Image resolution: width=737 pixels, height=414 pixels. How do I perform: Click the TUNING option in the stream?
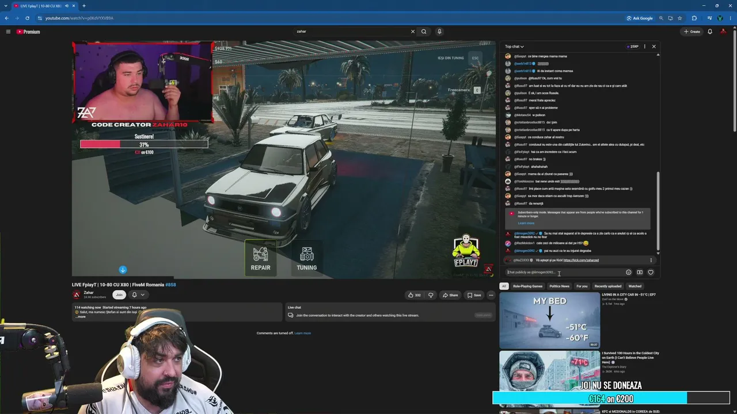[307, 259]
